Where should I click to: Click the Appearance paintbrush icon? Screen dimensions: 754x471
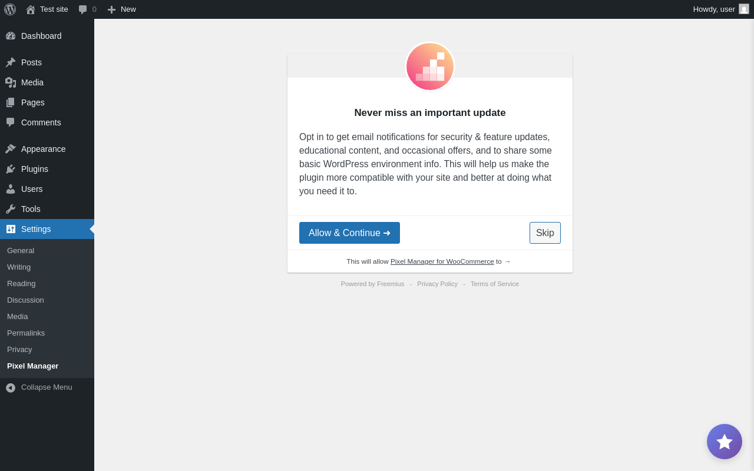click(x=11, y=149)
